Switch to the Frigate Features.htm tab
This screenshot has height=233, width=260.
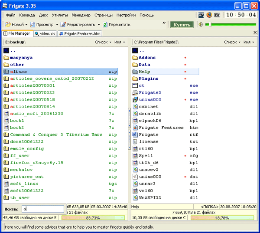click(x=79, y=33)
